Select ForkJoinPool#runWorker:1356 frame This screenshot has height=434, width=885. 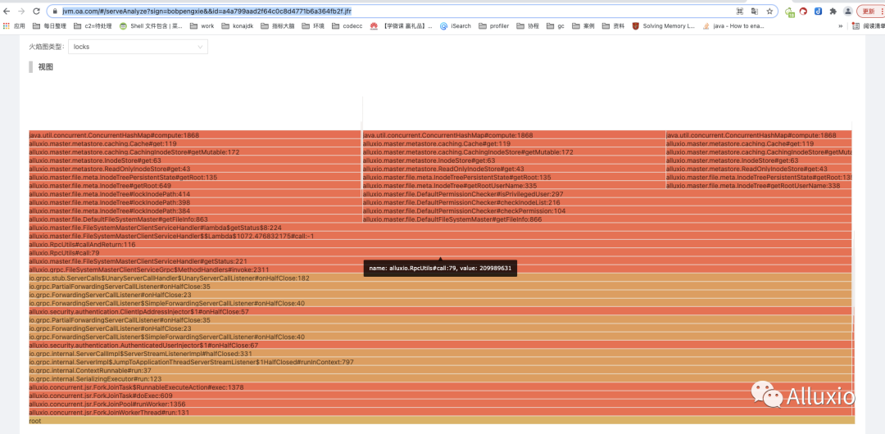pos(442,404)
